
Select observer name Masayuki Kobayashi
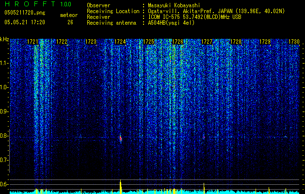pyautogui.click(x=174, y=5)
